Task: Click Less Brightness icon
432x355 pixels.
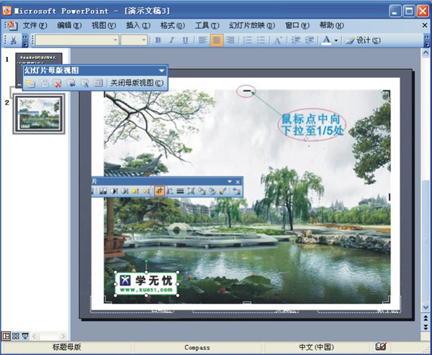Action: (x=145, y=191)
